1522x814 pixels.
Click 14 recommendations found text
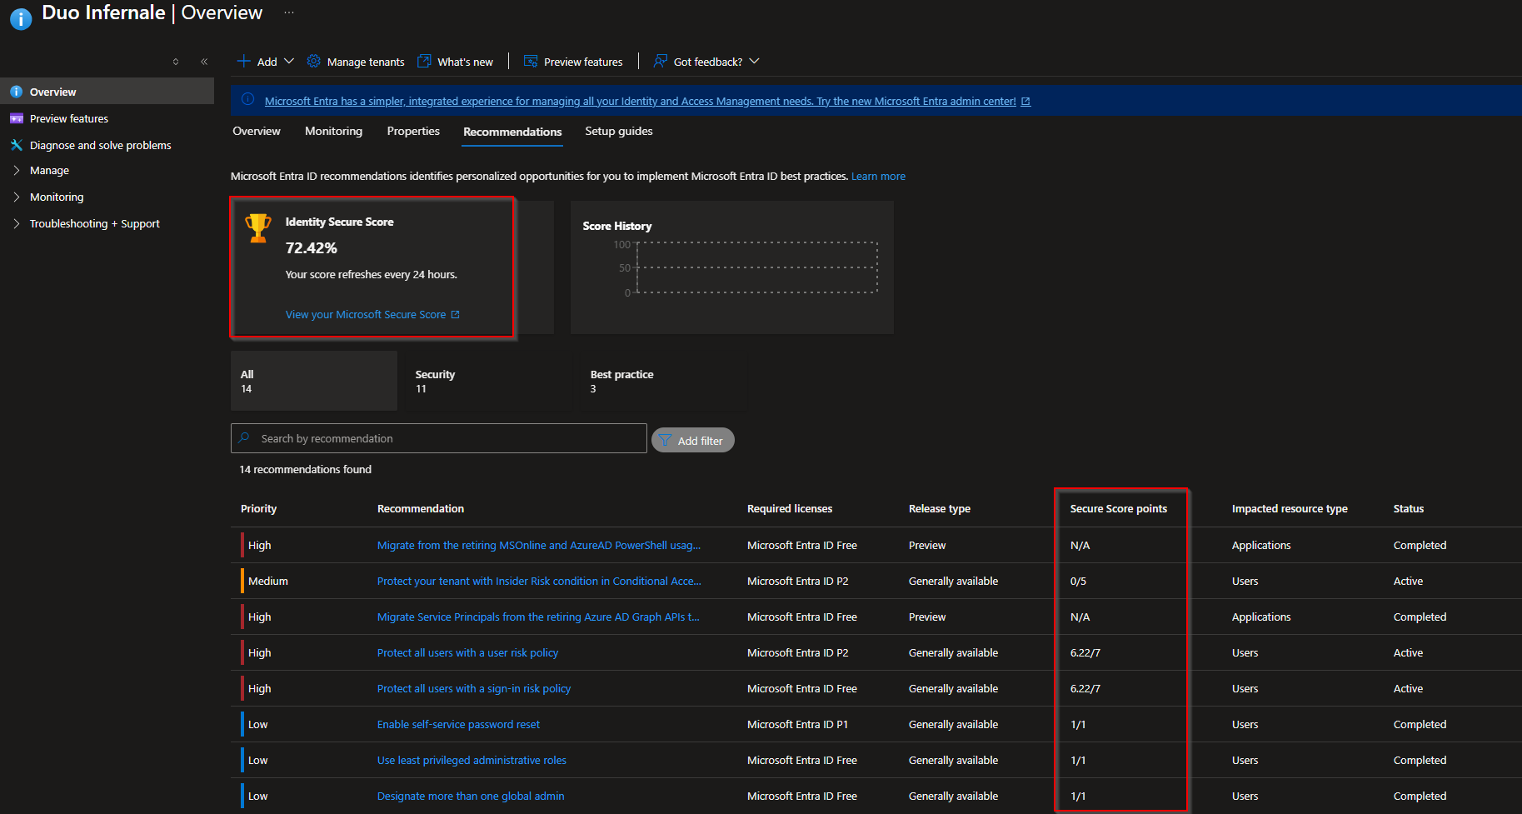point(306,469)
